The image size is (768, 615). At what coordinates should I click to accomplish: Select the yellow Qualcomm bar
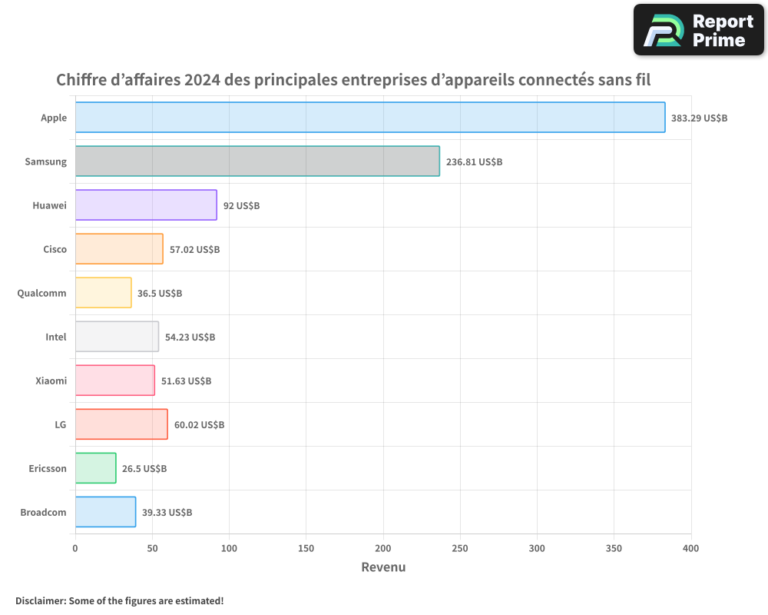pyautogui.click(x=103, y=293)
